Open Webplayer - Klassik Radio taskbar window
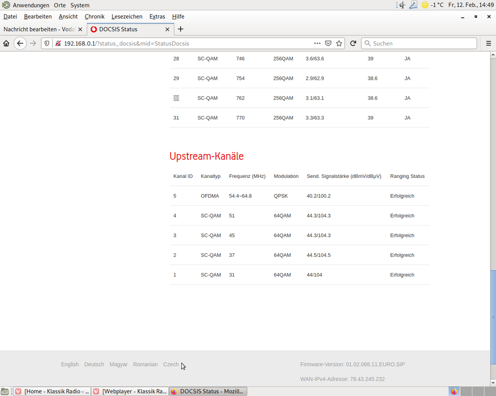 pos(130,392)
